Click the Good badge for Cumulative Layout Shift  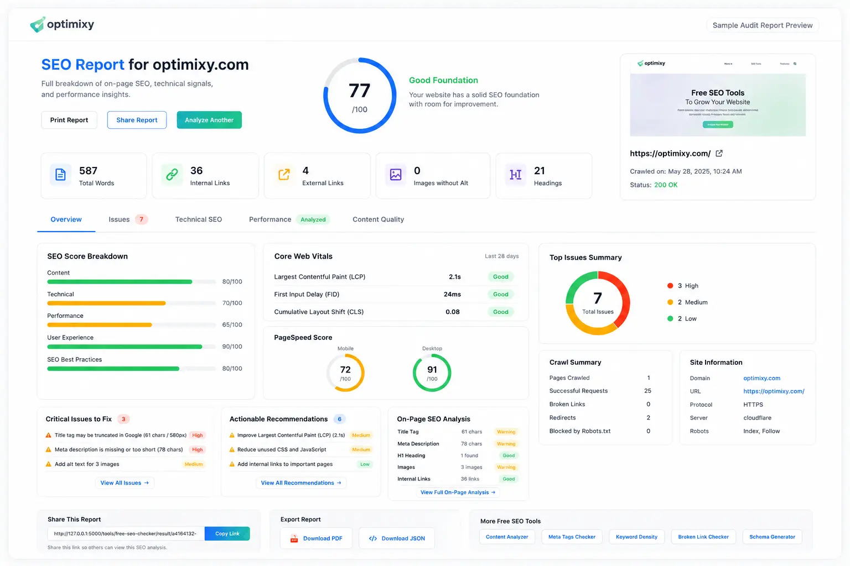(501, 312)
